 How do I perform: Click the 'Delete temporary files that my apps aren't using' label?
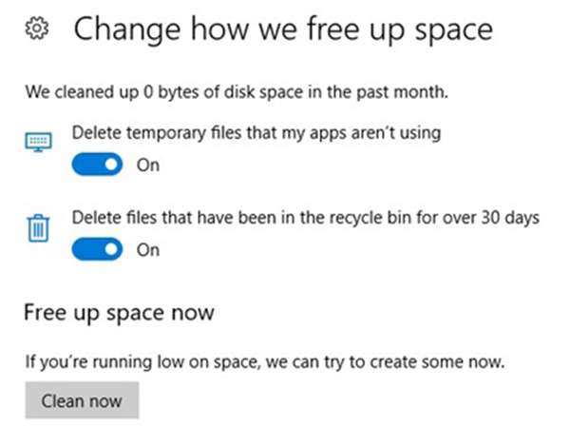coord(256,133)
